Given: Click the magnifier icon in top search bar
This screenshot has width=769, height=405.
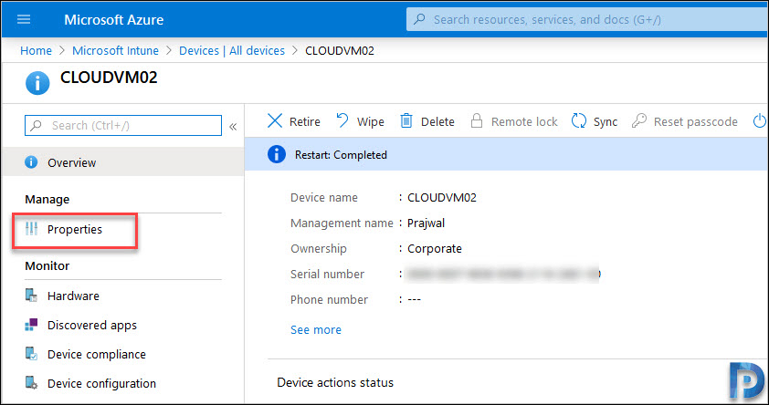Looking at the screenshot, I should point(419,19).
